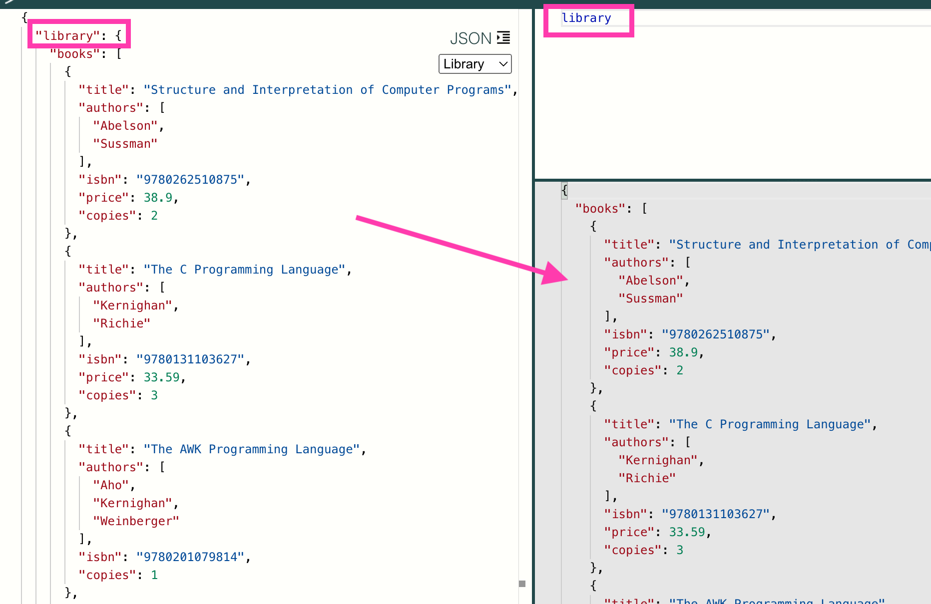Click the small gray resize handle on left pane
931x604 pixels.
click(522, 584)
